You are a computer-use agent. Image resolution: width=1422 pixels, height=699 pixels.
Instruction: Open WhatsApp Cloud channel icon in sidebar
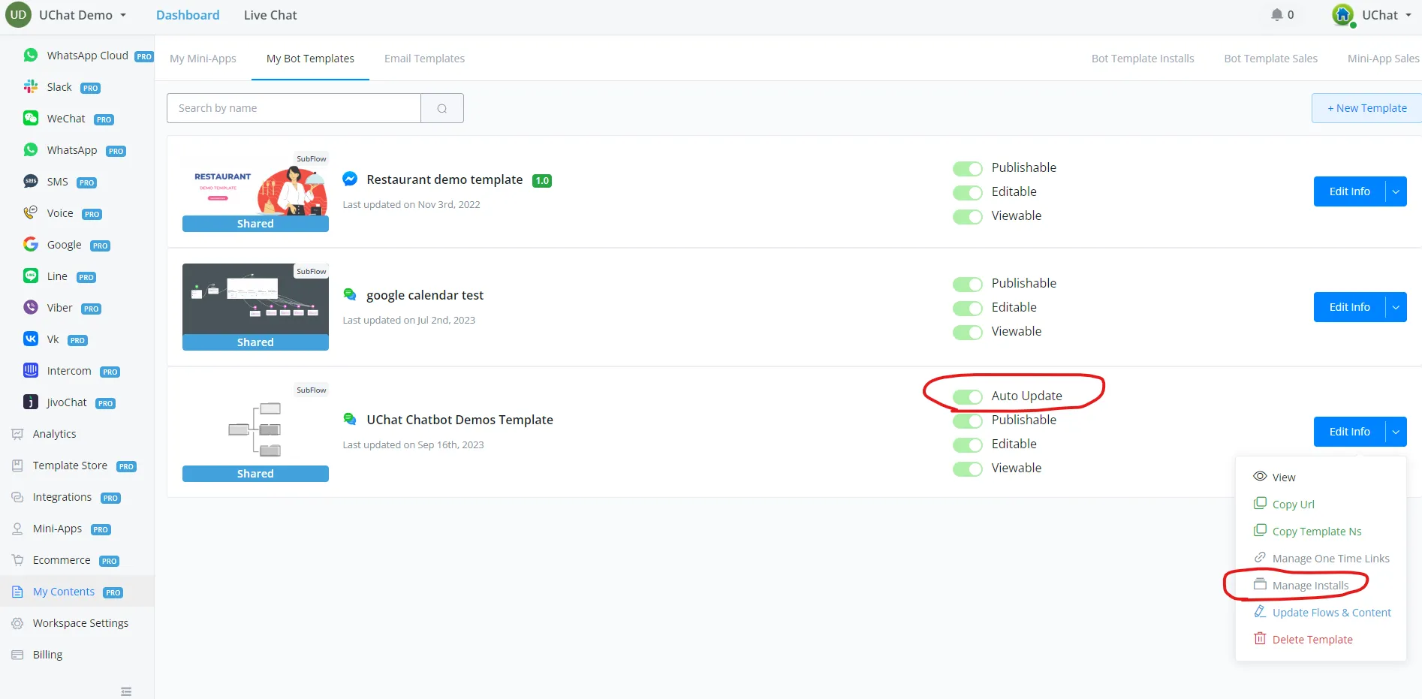point(31,55)
